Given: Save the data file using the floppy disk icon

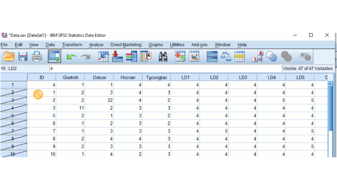Looking at the screenshot, I should click(x=23, y=56).
